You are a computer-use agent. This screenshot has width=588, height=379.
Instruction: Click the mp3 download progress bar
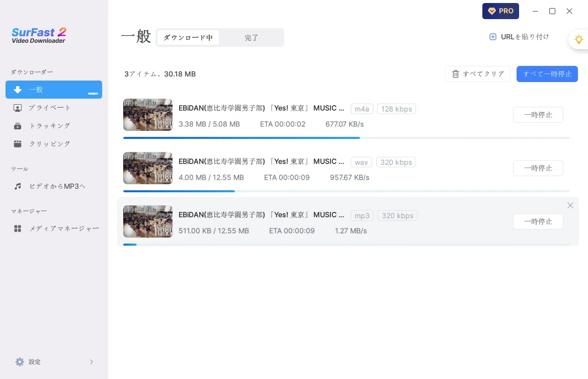coord(346,245)
